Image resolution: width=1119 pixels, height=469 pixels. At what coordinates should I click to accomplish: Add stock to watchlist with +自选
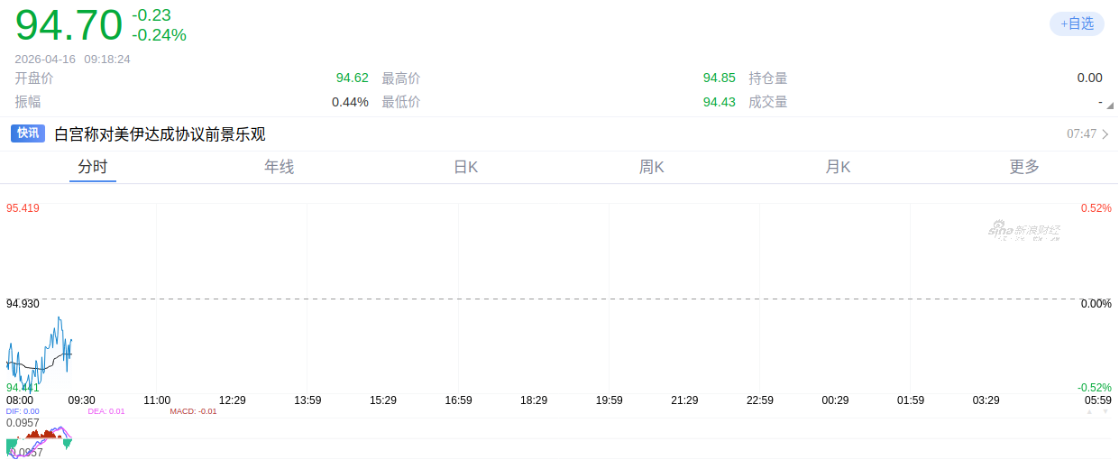coord(1077,23)
